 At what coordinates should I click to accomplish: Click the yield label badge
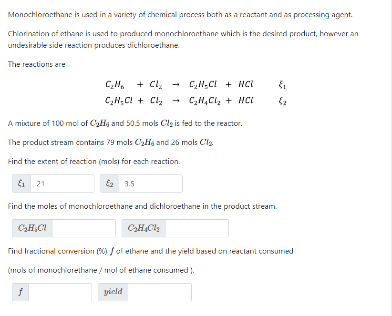tap(113, 292)
